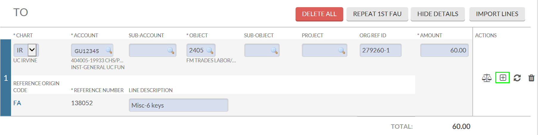Click the balance scale icon in Actions
The image size is (538, 135).
coord(487,78)
